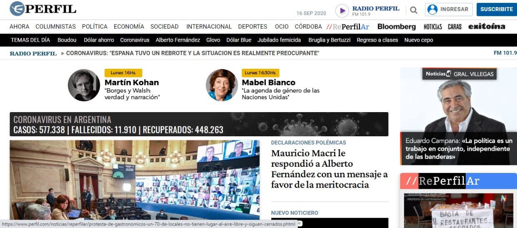The image size is (517, 228).
Task: Click the Caras magazine logo
Action: [x=455, y=27]
